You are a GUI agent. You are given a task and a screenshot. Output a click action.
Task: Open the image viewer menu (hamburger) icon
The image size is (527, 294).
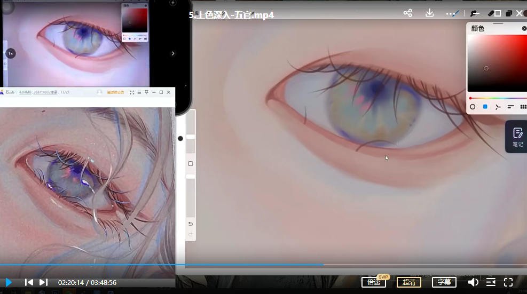tap(139, 92)
